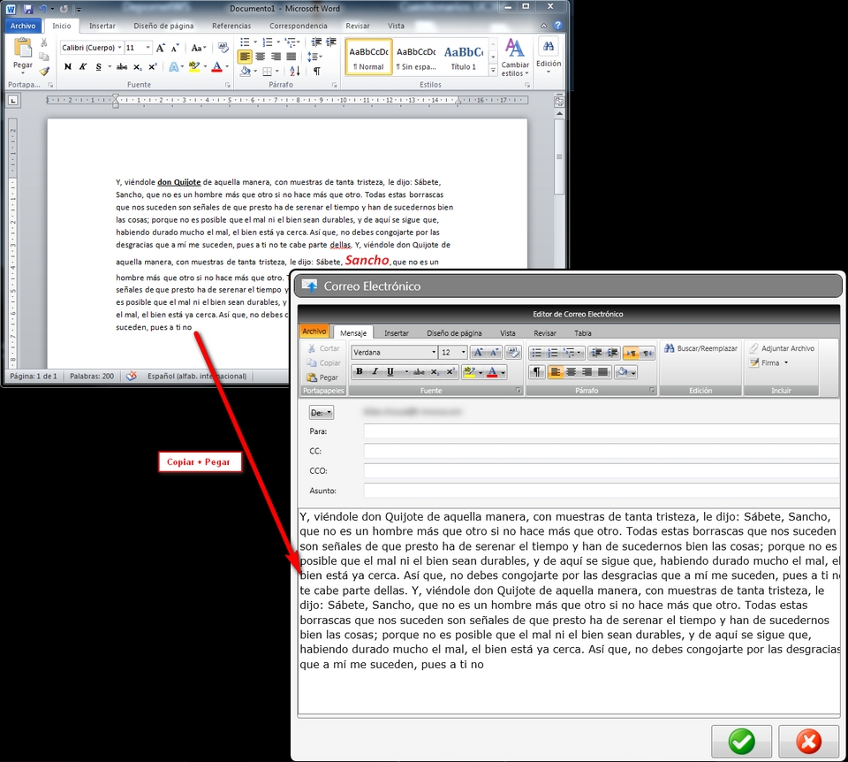Click Word vertical scrollbar
The width and height of the screenshot is (848, 762).
(559, 157)
